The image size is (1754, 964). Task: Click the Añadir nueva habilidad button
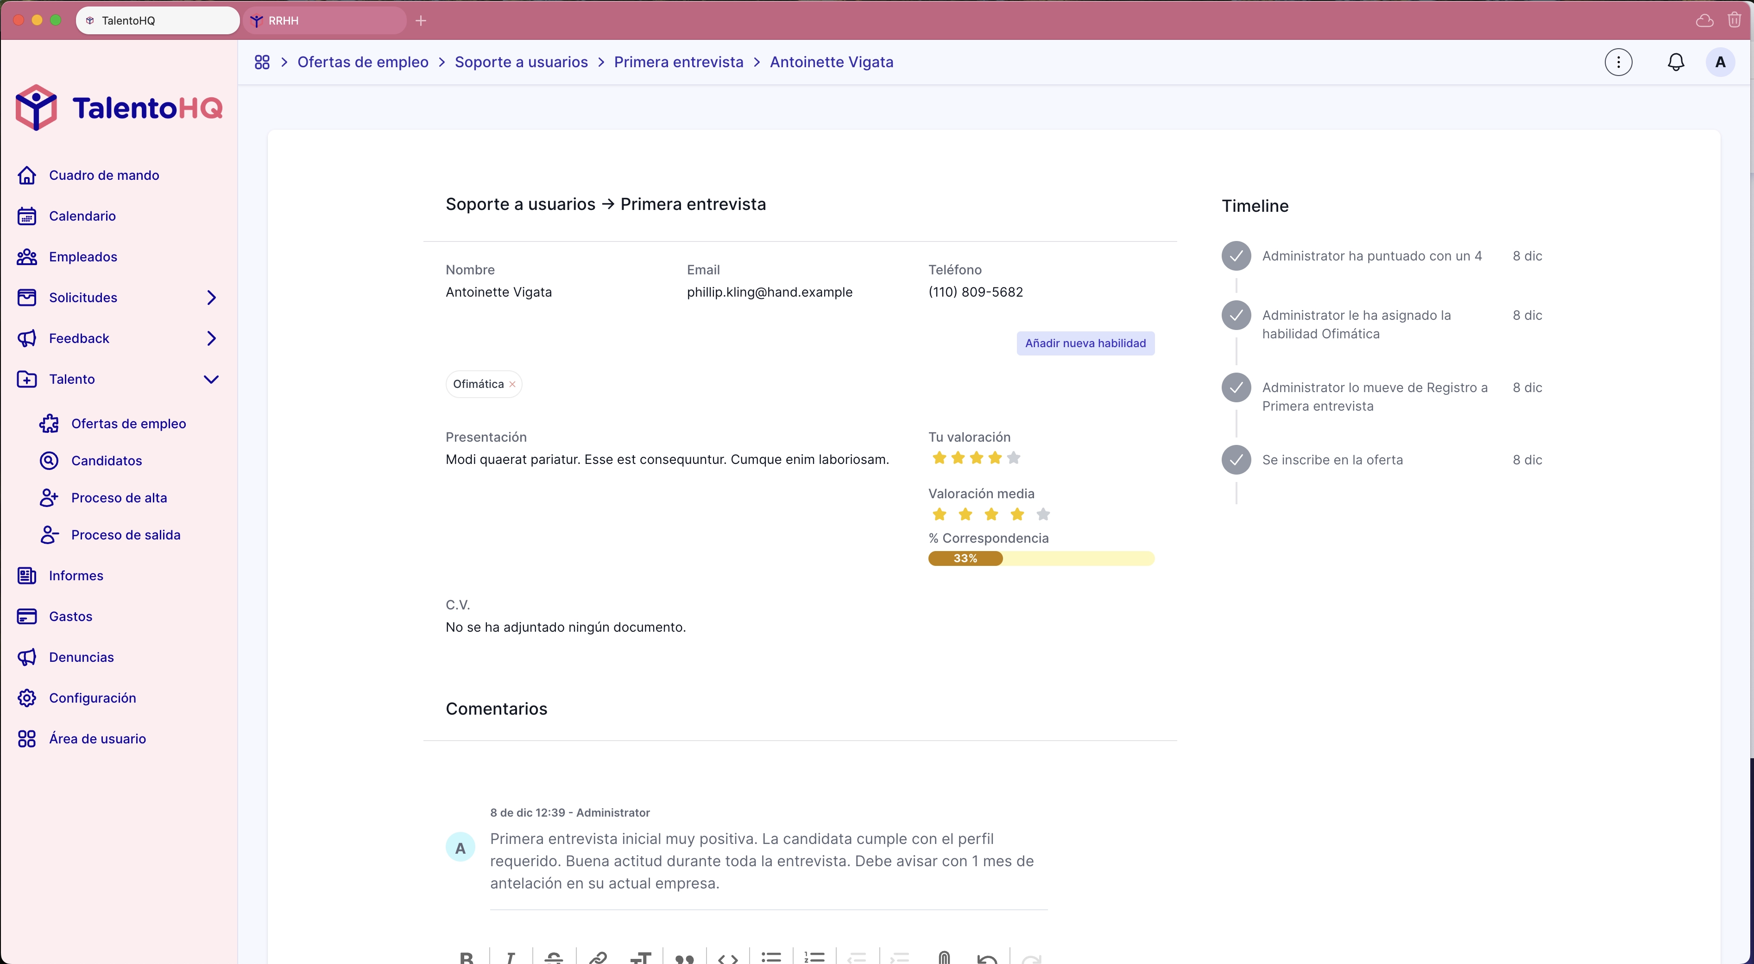point(1085,343)
